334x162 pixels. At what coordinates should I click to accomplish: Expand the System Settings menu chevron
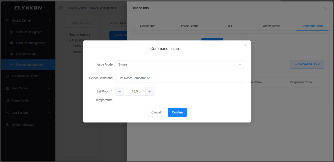(x=49, y=125)
